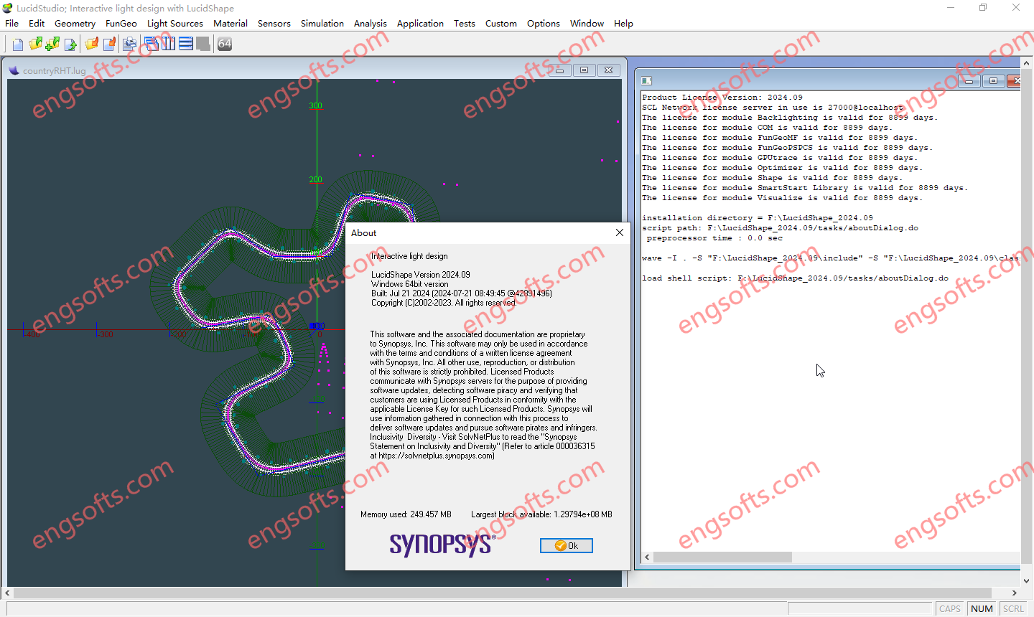Open the FunGeo menu
The image size is (1034, 617).
point(121,24)
